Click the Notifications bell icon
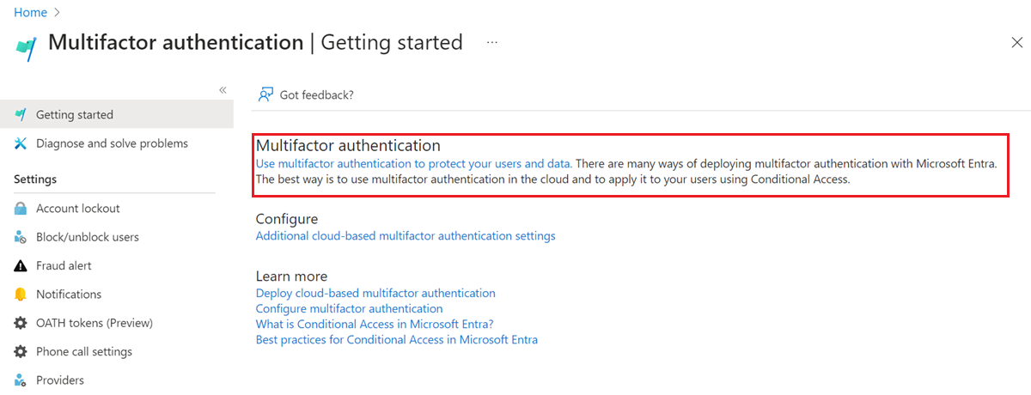1031x395 pixels. coord(21,295)
